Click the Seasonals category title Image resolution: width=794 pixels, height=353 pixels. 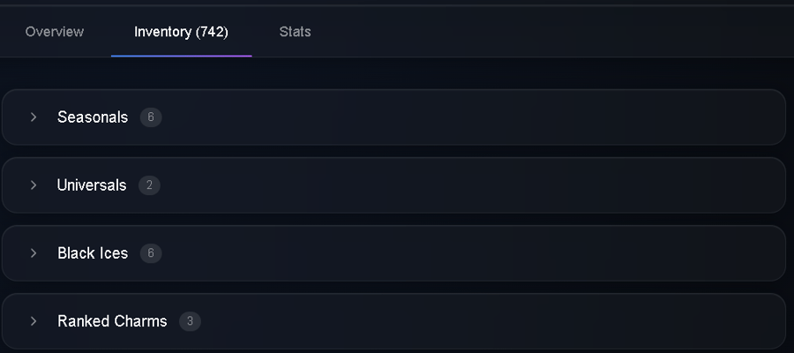(x=93, y=117)
